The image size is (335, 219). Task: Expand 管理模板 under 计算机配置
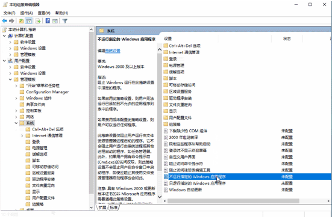pyautogui.click(x=10, y=55)
